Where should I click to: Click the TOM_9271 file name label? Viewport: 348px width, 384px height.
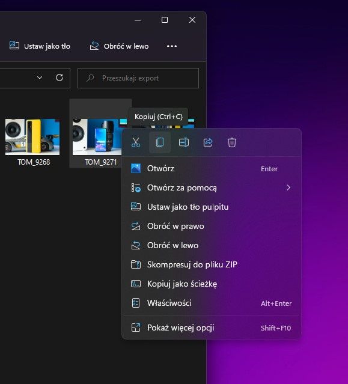pos(100,162)
